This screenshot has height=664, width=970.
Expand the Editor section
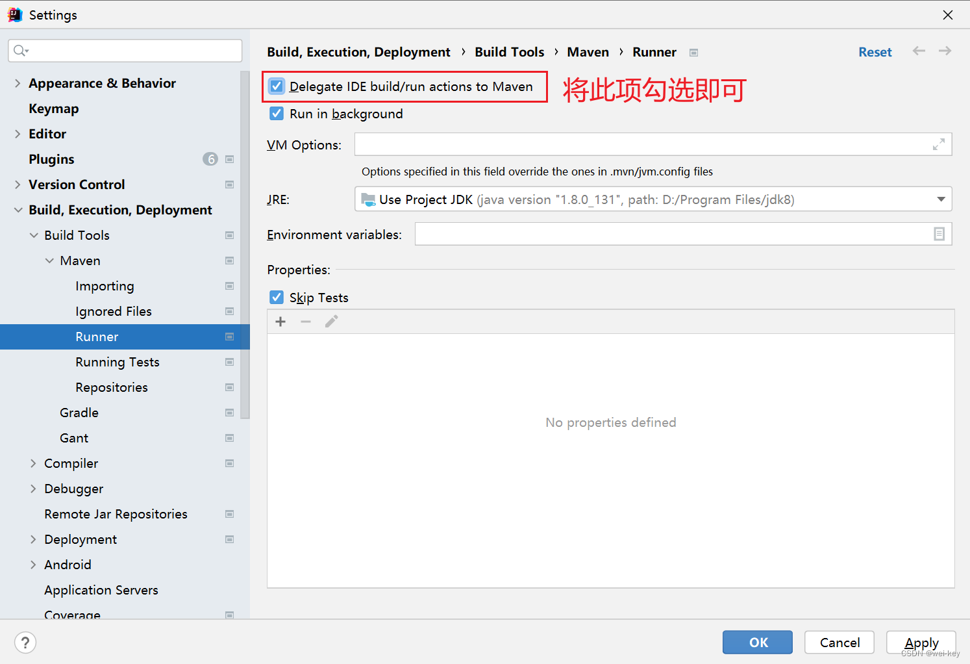(18, 134)
